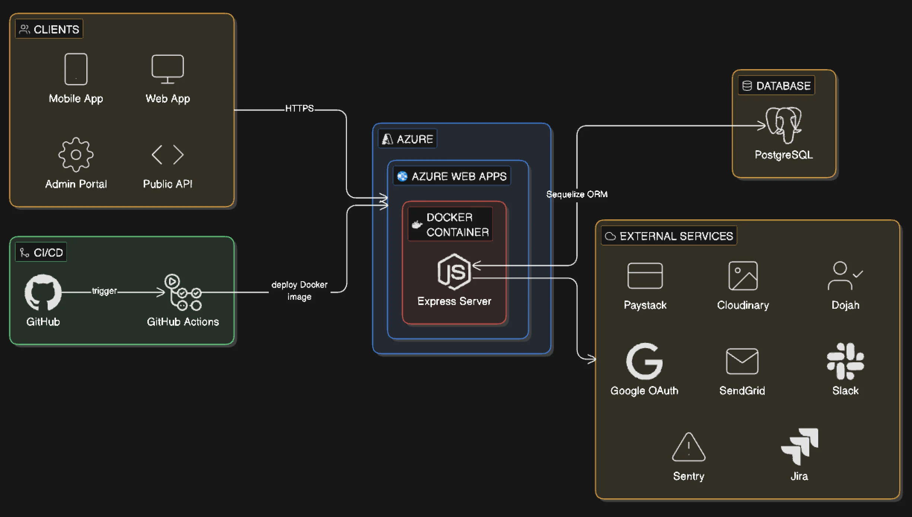Click the Google OAuth G logo
This screenshot has width=912, height=517.
tap(644, 361)
